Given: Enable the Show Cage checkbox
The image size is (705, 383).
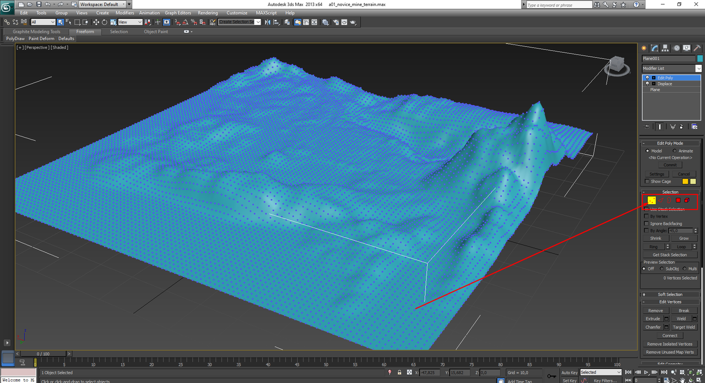Looking at the screenshot, I should pos(647,182).
